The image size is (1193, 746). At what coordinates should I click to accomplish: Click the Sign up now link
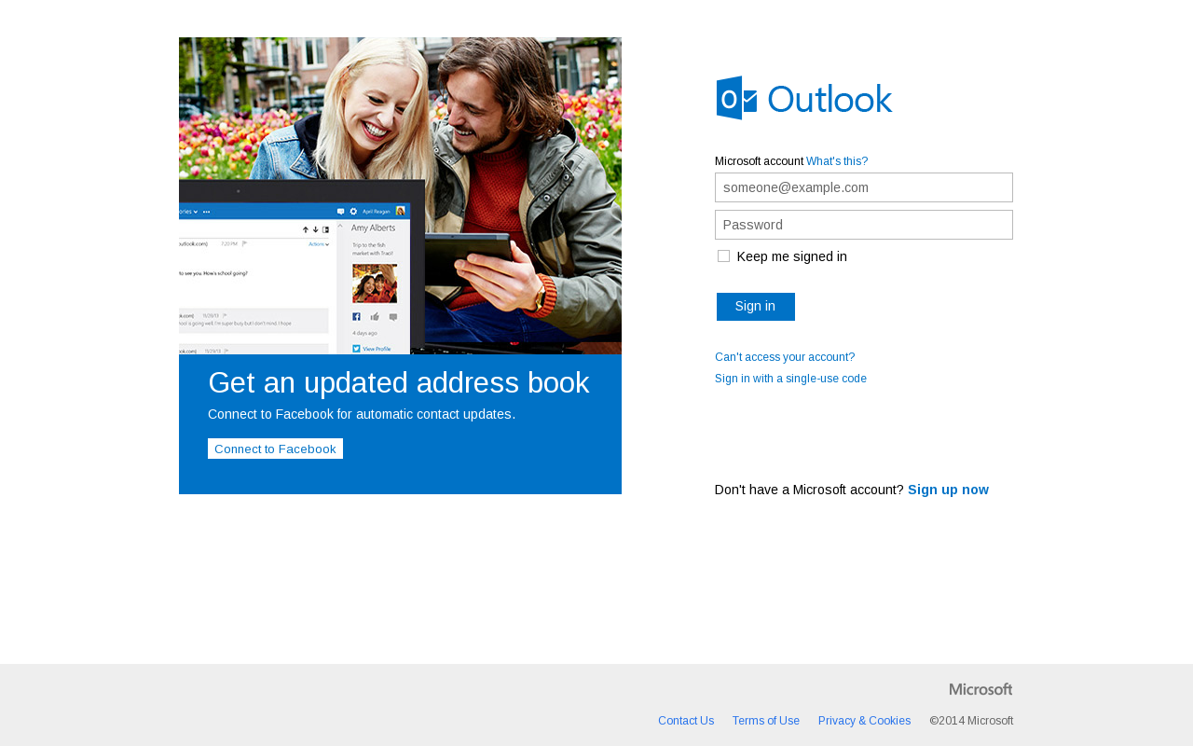948,490
